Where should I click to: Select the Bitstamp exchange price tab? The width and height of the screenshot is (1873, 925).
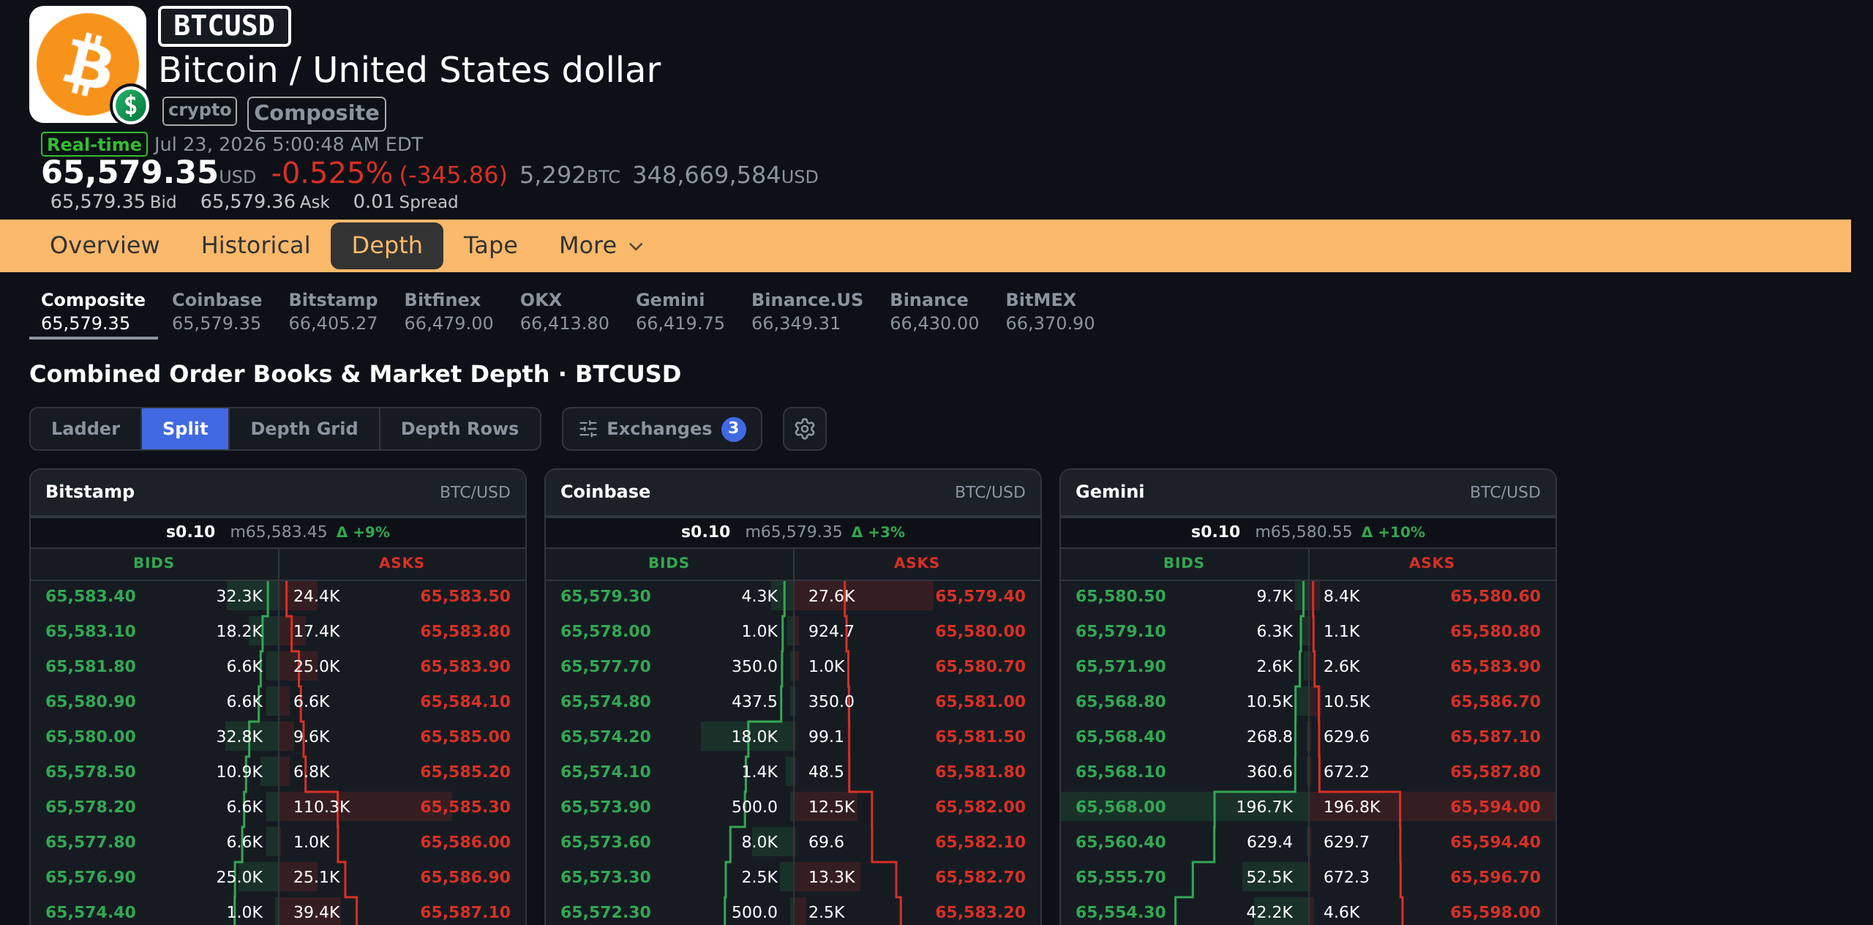pyautogui.click(x=333, y=312)
